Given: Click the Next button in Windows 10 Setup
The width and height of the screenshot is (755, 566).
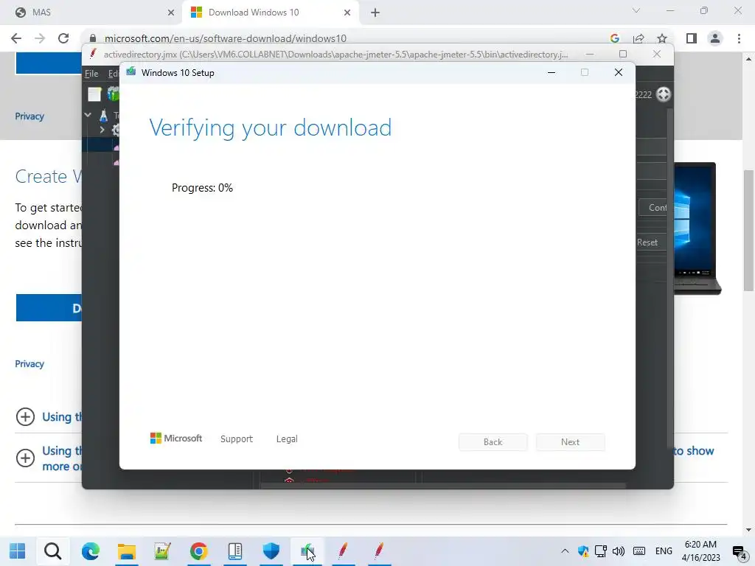Looking at the screenshot, I should (x=570, y=442).
